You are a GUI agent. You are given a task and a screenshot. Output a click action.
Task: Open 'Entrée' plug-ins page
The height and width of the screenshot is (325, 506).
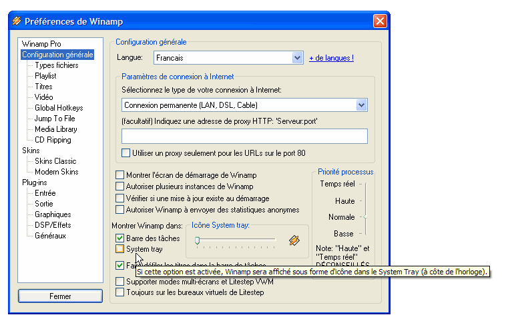pos(45,193)
